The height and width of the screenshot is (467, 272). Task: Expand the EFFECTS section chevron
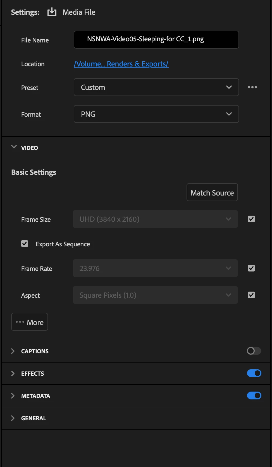[13, 373]
